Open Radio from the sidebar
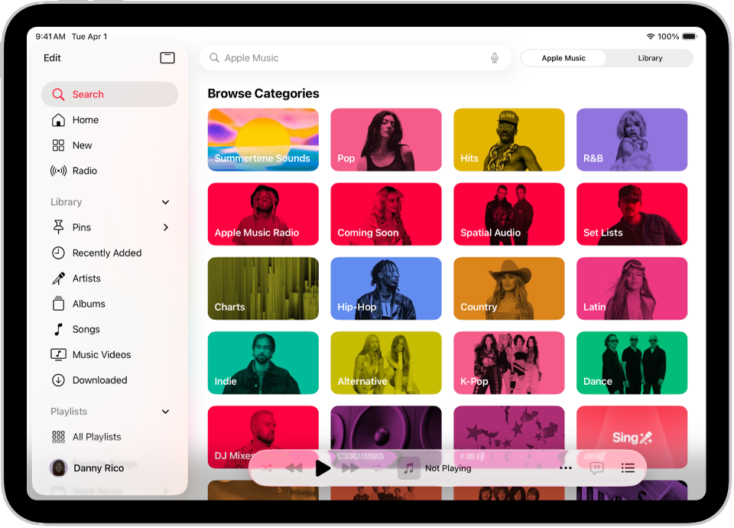This screenshot has height=528, width=734. point(84,171)
